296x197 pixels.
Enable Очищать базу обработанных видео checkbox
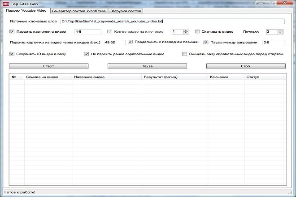tap(184, 54)
